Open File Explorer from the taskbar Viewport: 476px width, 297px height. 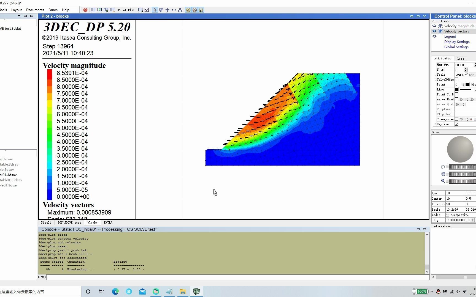pyautogui.click(x=183, y=291)
